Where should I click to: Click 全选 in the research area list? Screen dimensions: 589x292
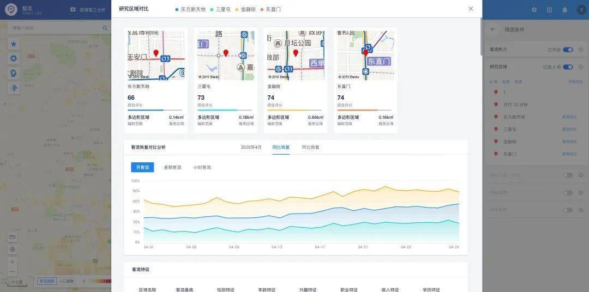point(506,82)
